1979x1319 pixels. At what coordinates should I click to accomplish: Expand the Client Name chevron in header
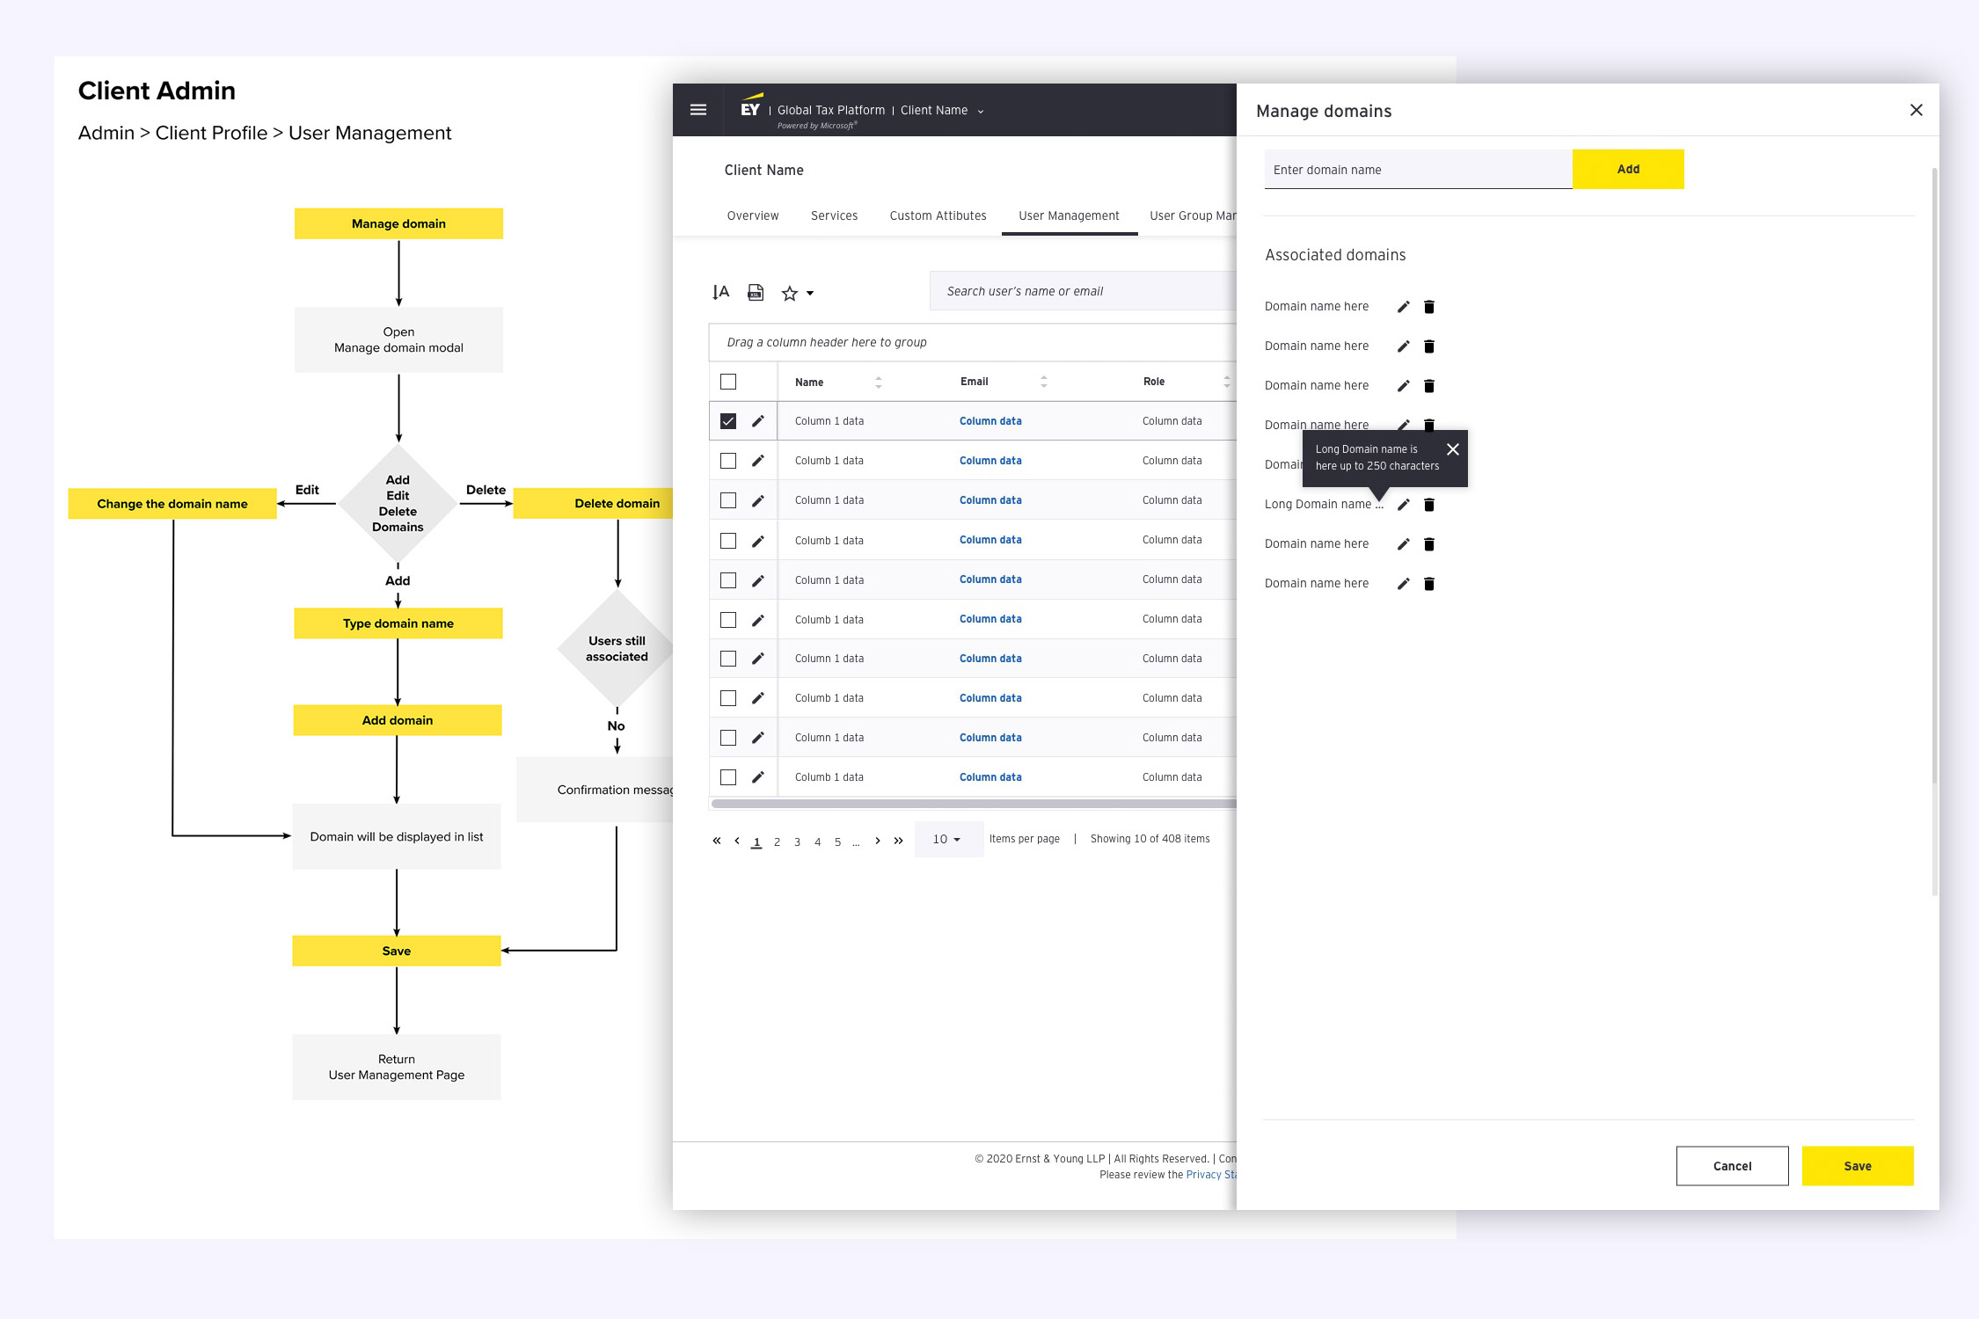[x=981, y=110]
